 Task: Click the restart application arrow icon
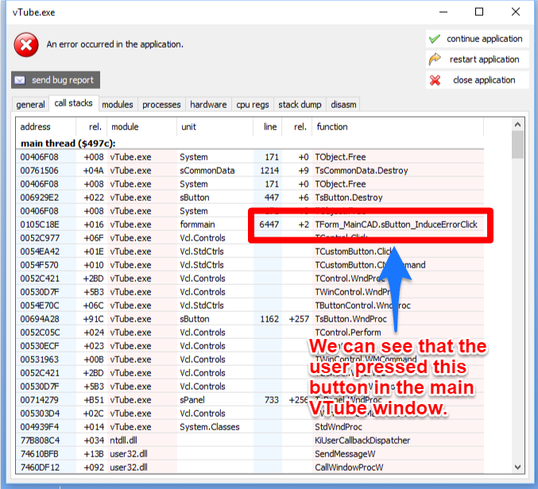click(435, 60)
